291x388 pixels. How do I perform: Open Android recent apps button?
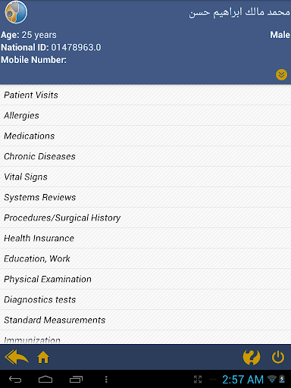[76, 379]
